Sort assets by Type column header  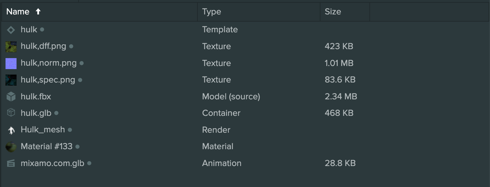[212, 12]
